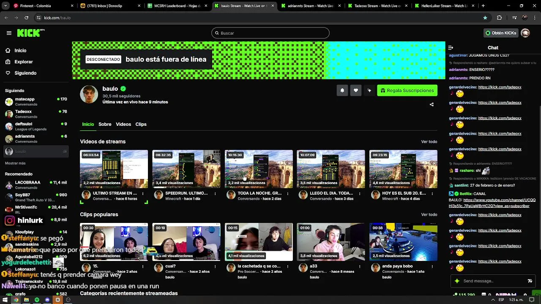Click the green sparkle chat identity icon

[x=457, y=281]
